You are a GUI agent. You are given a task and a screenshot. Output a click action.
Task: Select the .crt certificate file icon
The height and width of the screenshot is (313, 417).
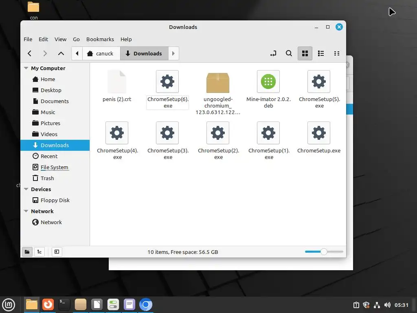[x=117, y=82]
